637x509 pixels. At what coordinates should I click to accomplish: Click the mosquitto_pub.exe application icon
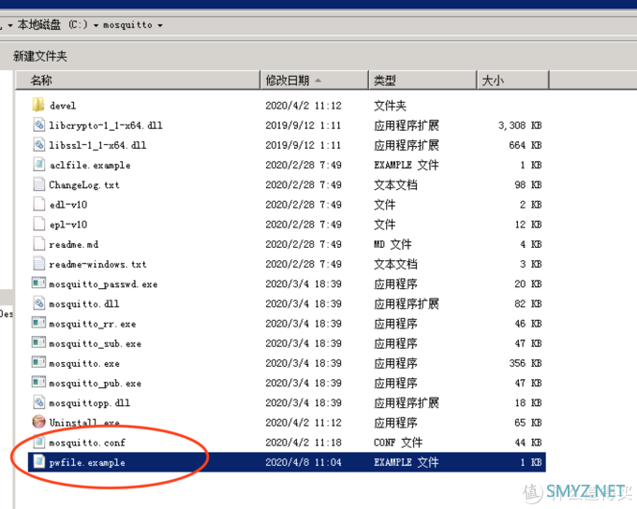(38, 382)
